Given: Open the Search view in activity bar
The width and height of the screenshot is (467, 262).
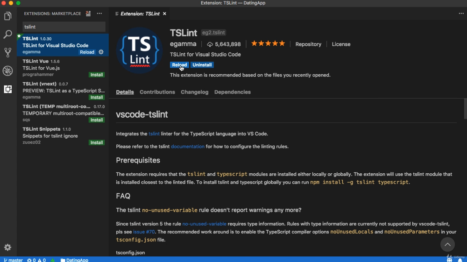Looking at the screenshot, I should pyautogui.click(x=8, y=34).
